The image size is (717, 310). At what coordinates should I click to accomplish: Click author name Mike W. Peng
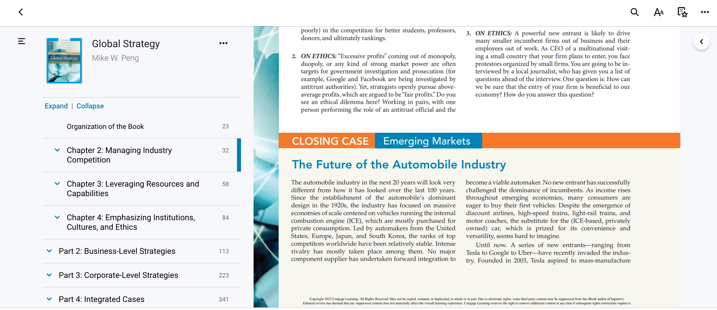(x=115, y=58)
